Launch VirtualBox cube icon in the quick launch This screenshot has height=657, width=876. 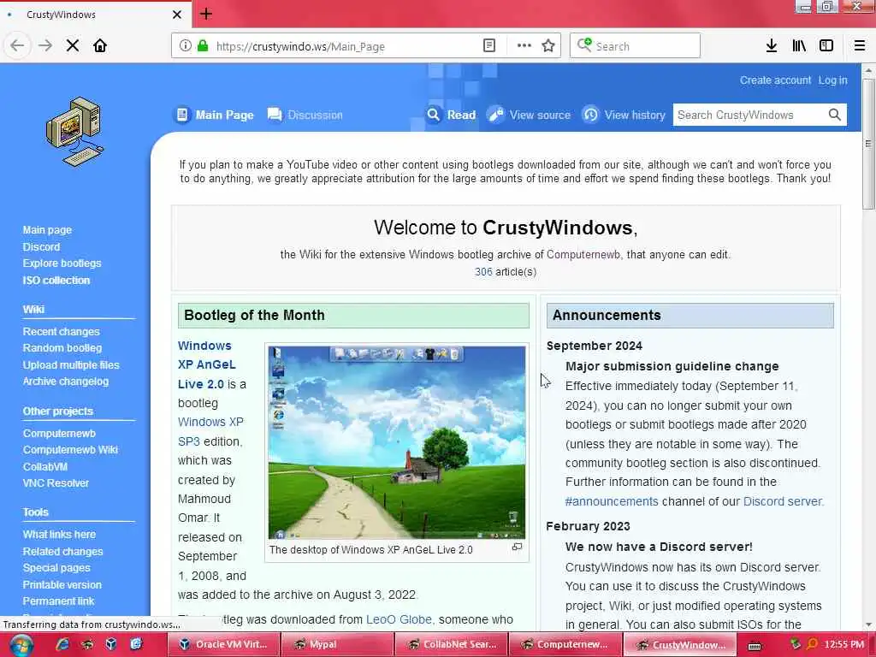(x=111, y=644)
